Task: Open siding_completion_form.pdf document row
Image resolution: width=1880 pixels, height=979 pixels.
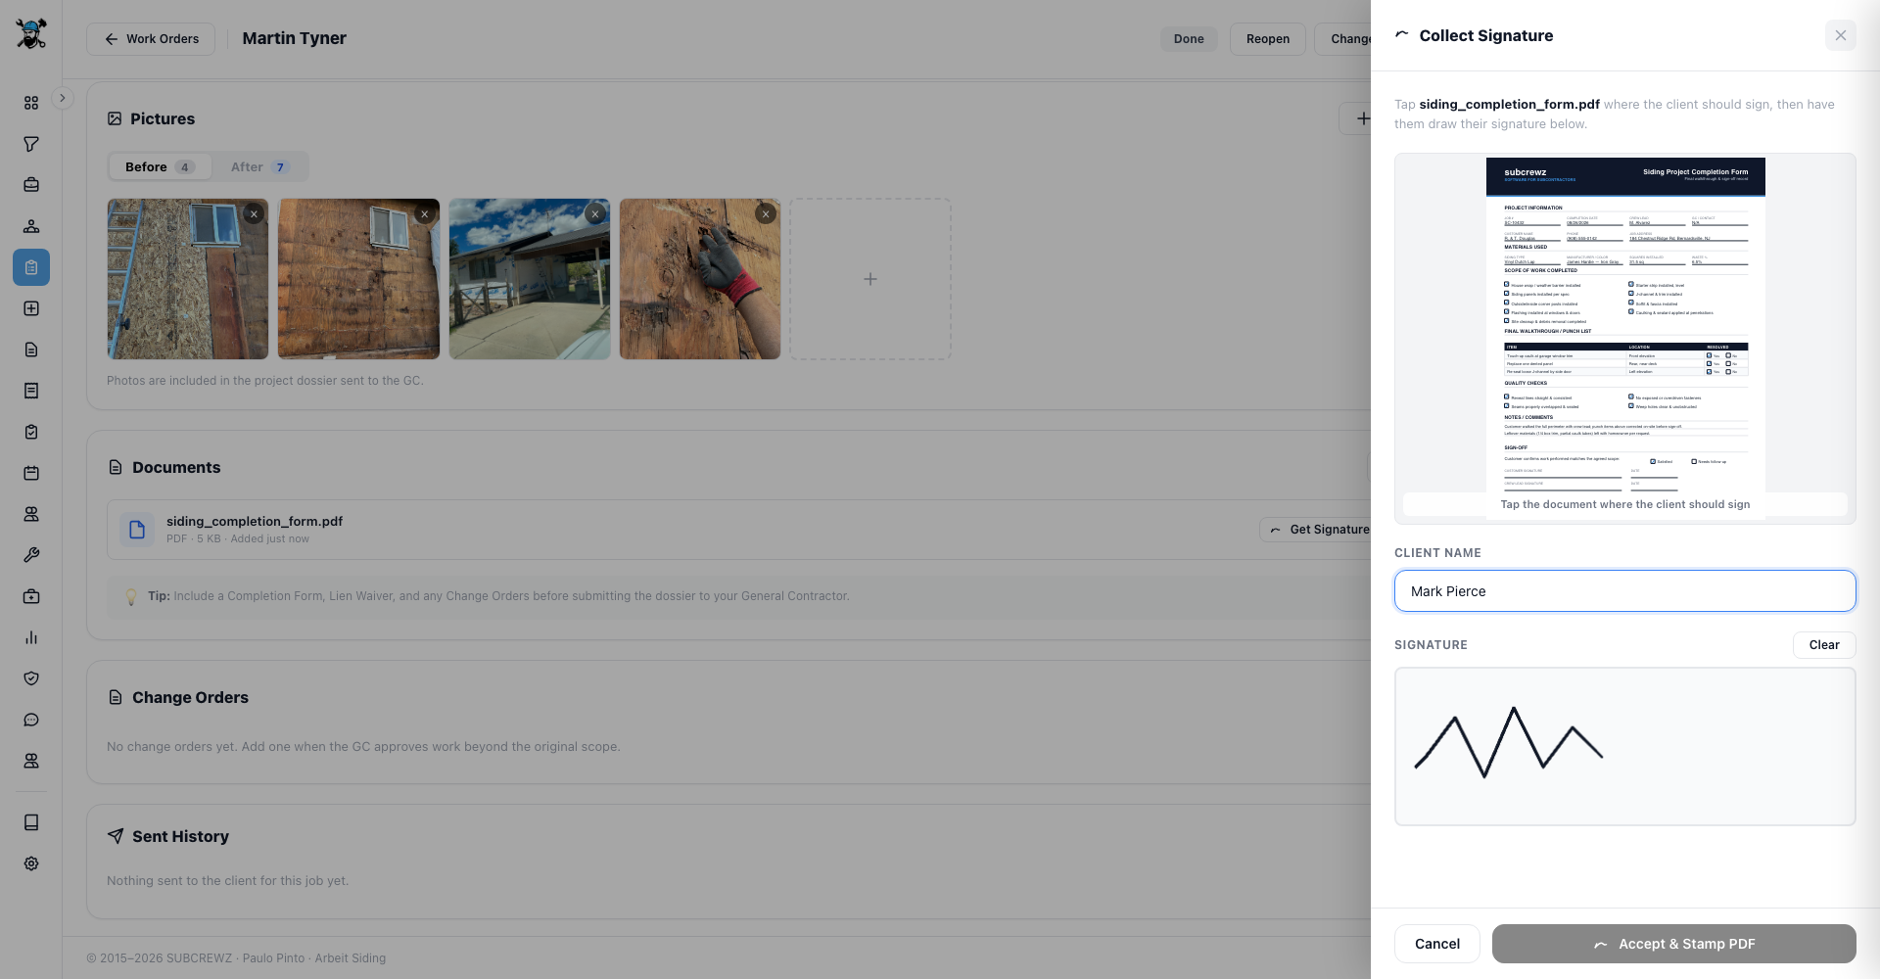Action: [x=739, y=530]
